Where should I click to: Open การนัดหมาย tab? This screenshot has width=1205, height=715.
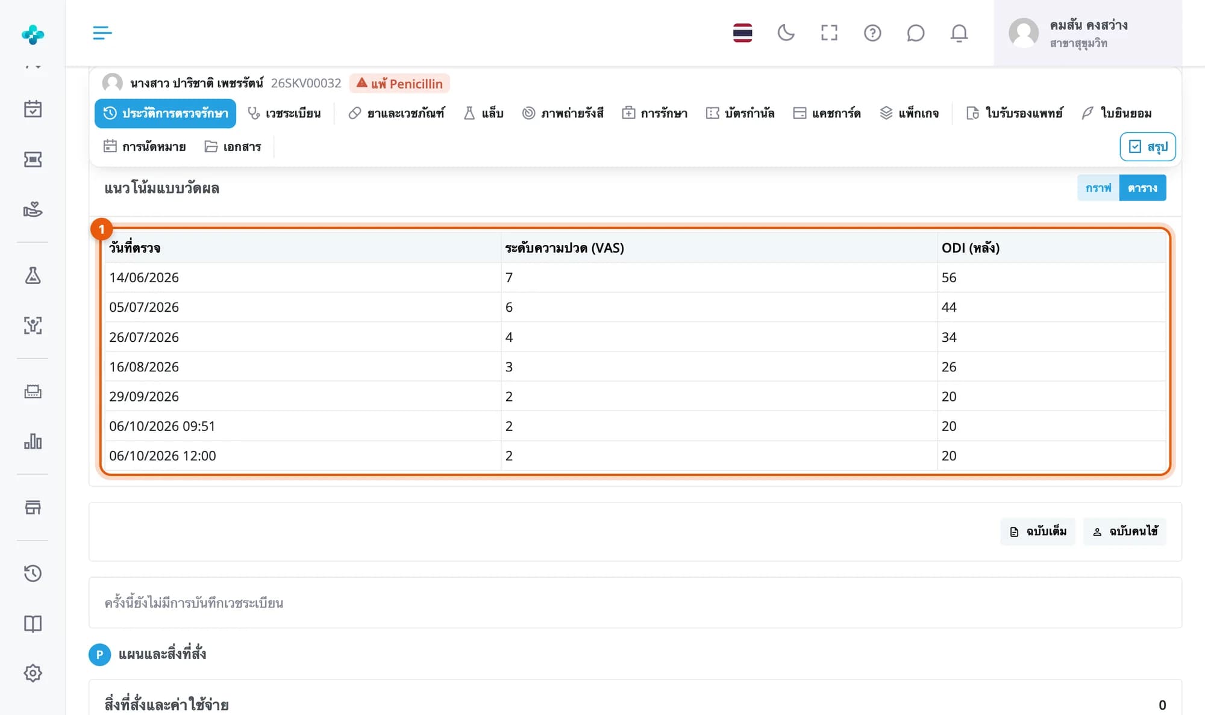(145, 146)
